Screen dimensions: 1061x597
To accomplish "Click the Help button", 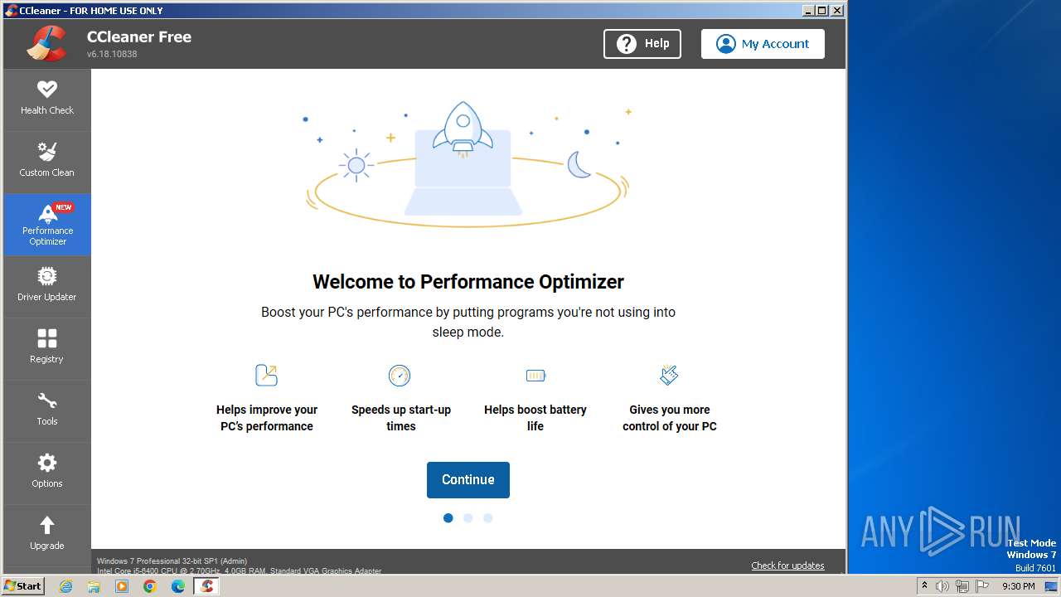I will point(642,44).
